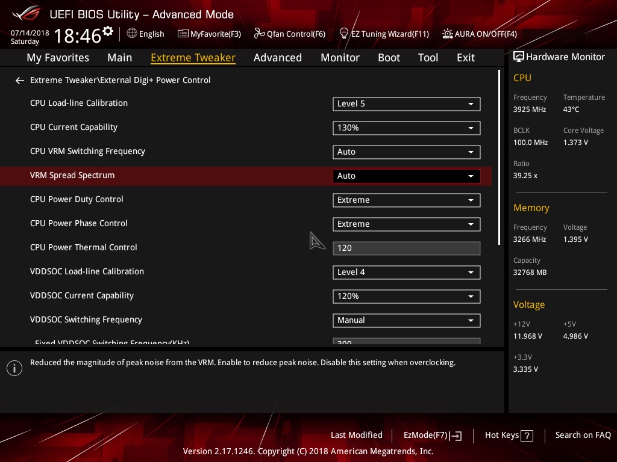
Task: Click the 3925 MHz CPU frequency value
Action: click(x=529, y=109)
